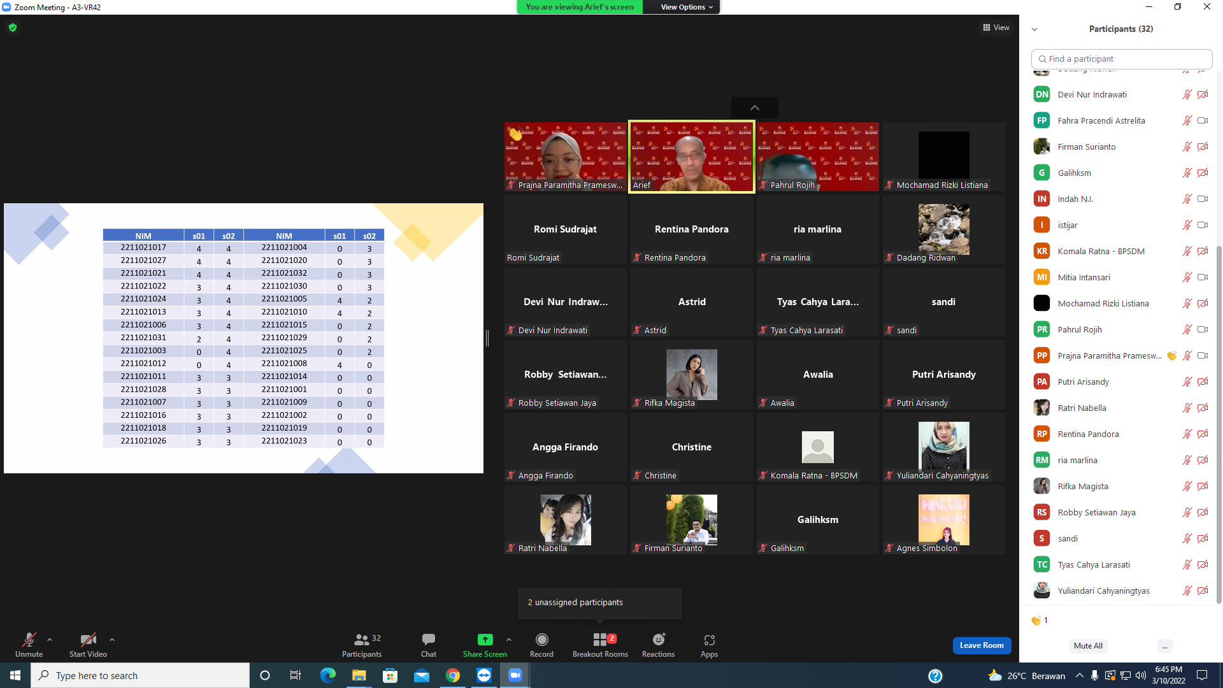Toggle microphone for Devi Nur Indrawati in list
1223x688 pixels.
tap(1187, 94)
